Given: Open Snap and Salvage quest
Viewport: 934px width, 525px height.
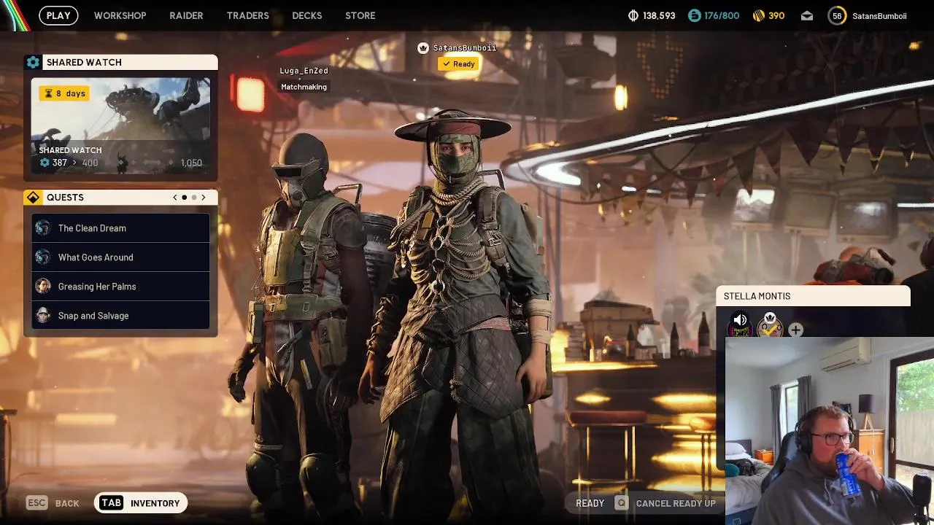Looking at the screenshot, I should pyautogui.click(x=120, y=316).
